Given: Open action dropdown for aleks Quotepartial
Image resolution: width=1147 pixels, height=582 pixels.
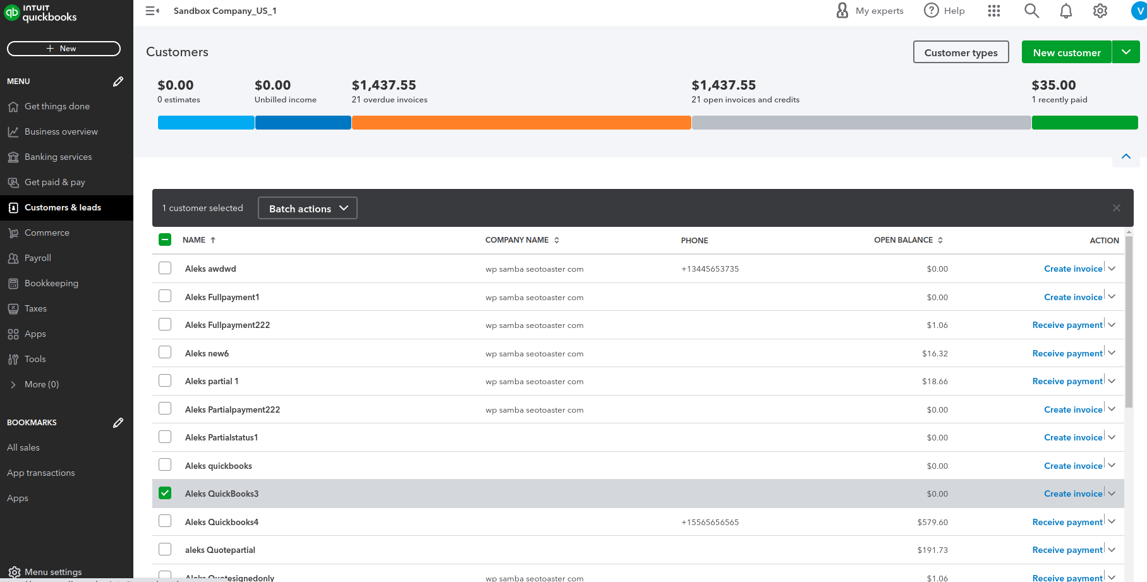Looking at the screenshot, I should 1112,550.
